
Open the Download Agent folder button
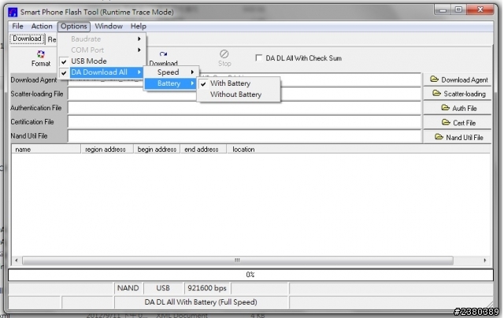click(458, 79)
